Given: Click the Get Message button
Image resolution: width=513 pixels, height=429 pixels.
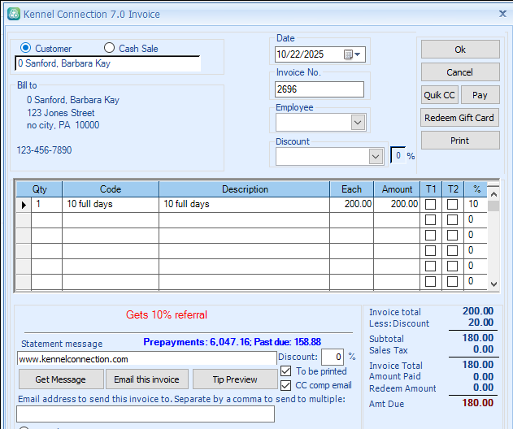Looking at the screenshot, I should pyautogui.click(x=61, y=379).
